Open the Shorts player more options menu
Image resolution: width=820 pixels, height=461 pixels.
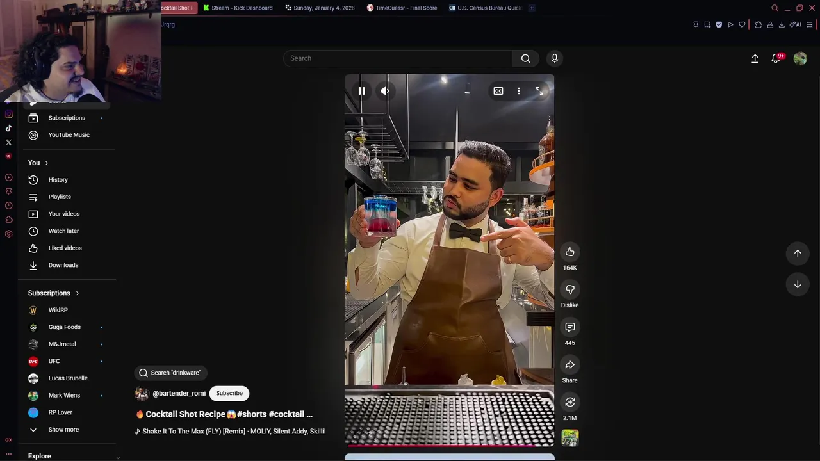pos(519,91)
